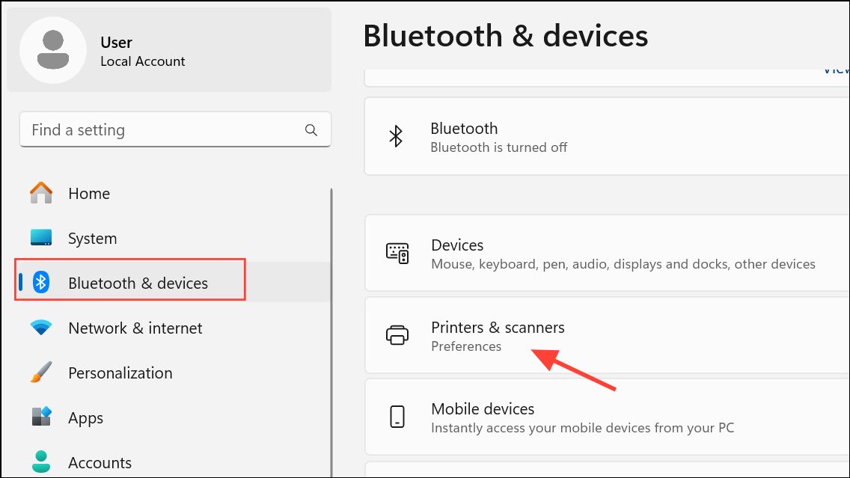Click the Home house icon
Viewport: 850px width, 478px height.
point(41,193)
